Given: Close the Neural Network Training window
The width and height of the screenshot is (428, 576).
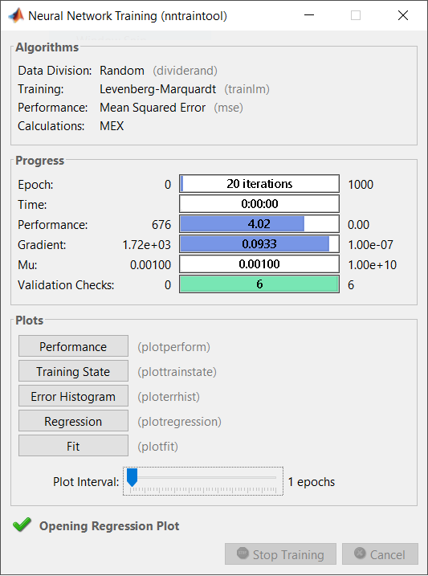Looking at the screenshot, I should pos(403,15).
